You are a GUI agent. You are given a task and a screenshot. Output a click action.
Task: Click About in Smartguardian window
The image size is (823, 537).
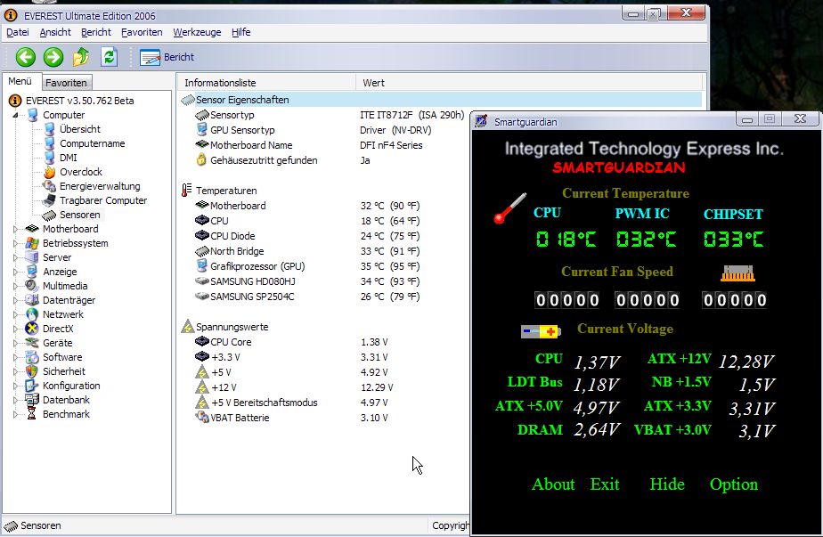tap(553, 484)
